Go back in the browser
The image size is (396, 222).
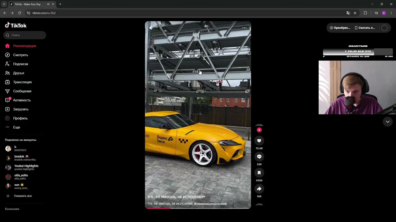pos(5,13)
